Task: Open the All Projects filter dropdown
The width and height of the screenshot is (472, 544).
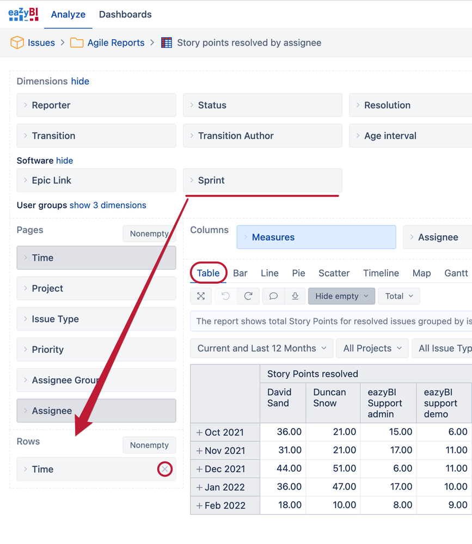Action: click(x=372, y=349)
